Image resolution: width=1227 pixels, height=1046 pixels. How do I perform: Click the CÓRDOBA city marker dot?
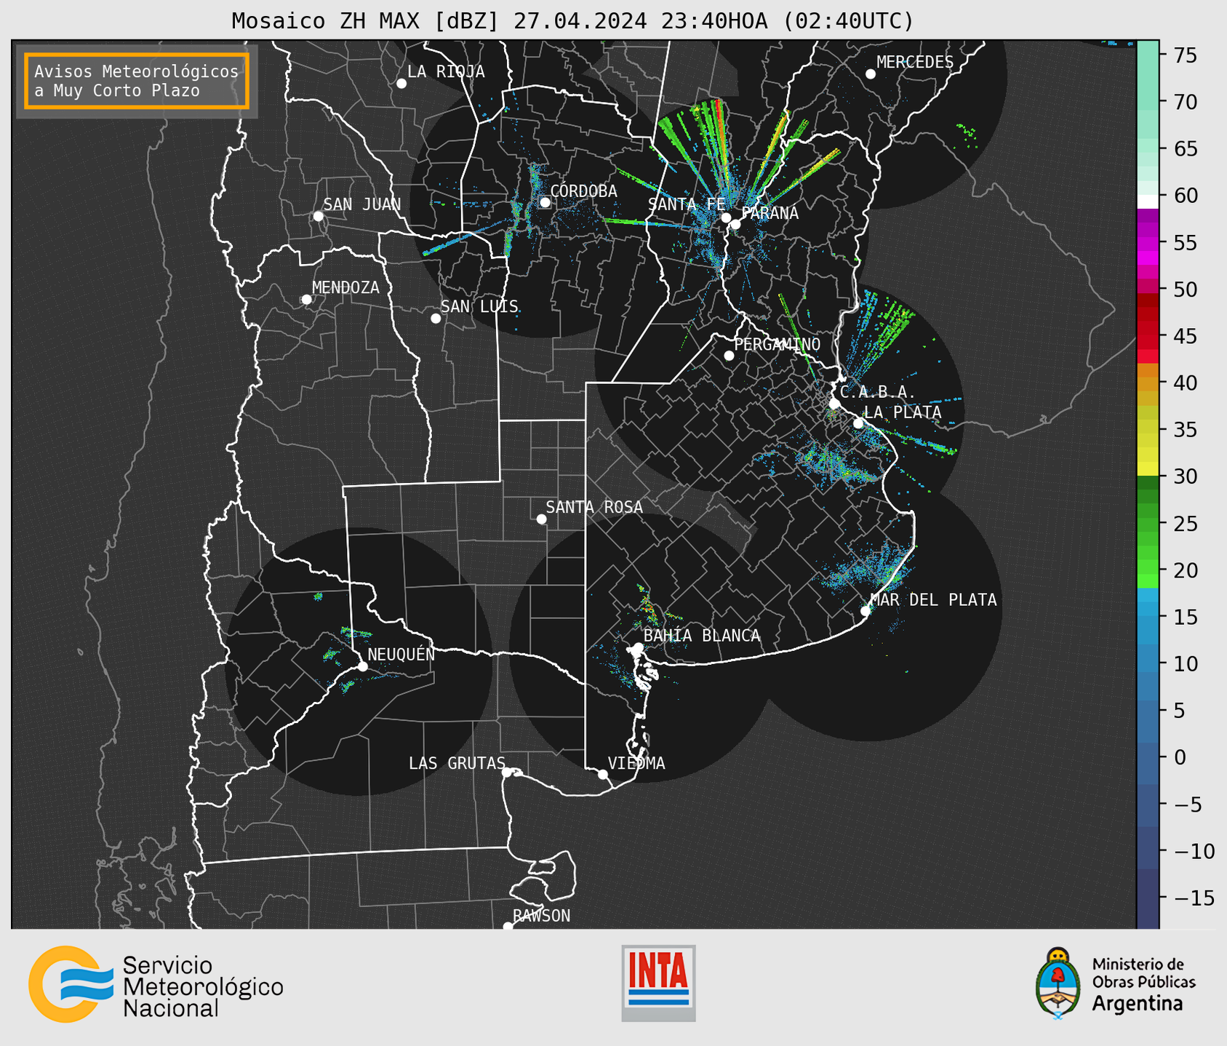pyautogui.click(x=545, y=202)
